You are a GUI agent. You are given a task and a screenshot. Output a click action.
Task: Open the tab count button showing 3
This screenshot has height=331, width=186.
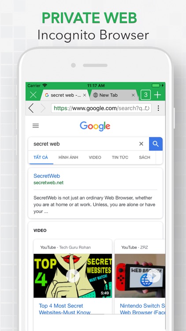(x=145, y=95)
